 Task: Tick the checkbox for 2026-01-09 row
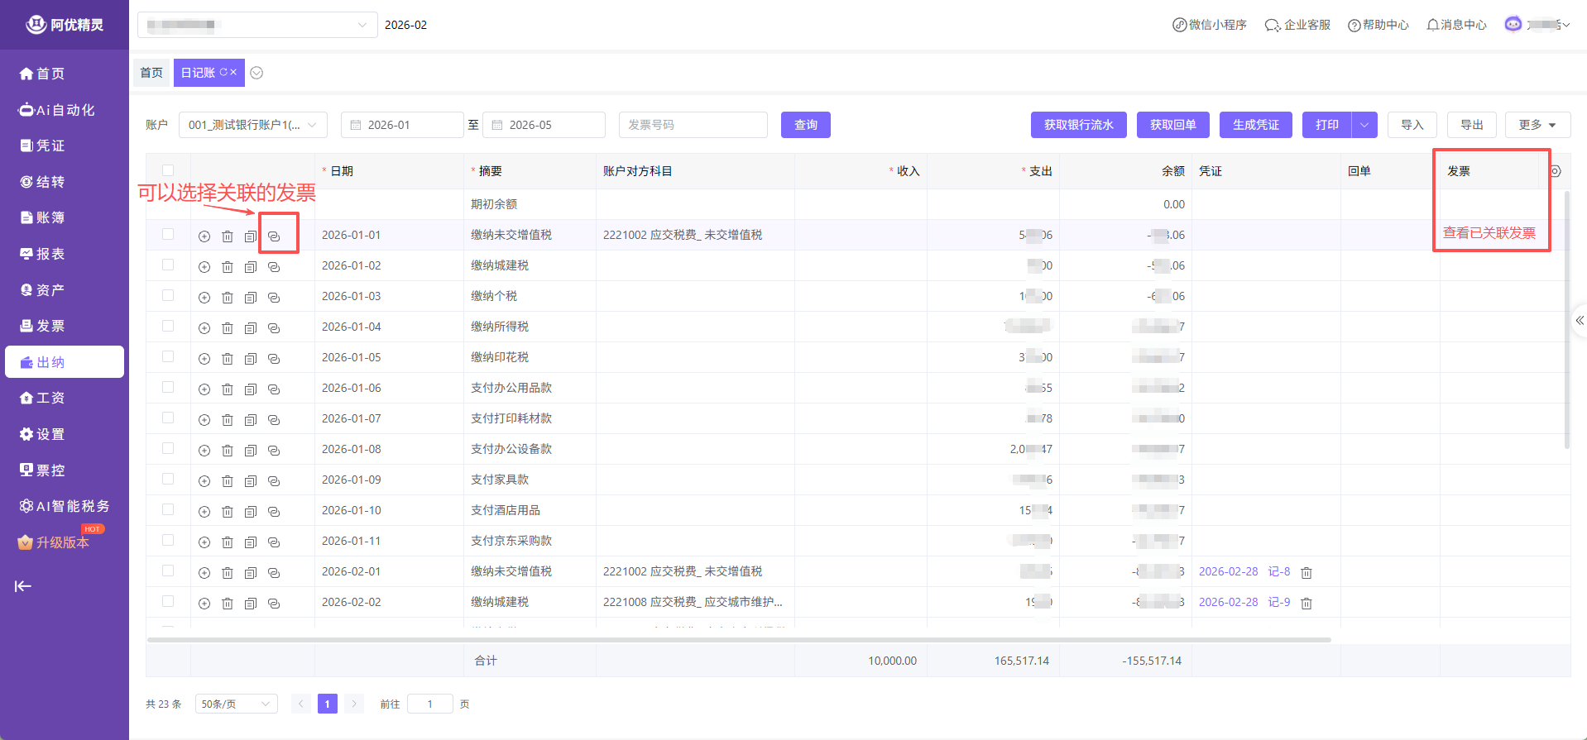pos(168,479)
